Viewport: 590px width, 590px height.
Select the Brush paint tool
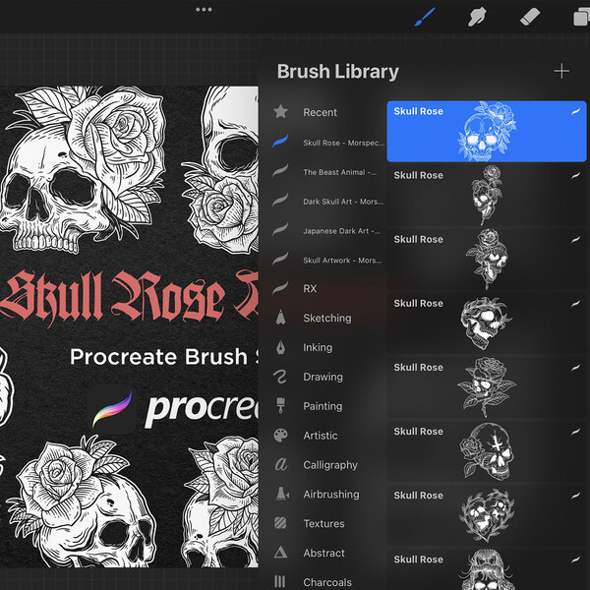pyautogui.click(x=425, y=17)
